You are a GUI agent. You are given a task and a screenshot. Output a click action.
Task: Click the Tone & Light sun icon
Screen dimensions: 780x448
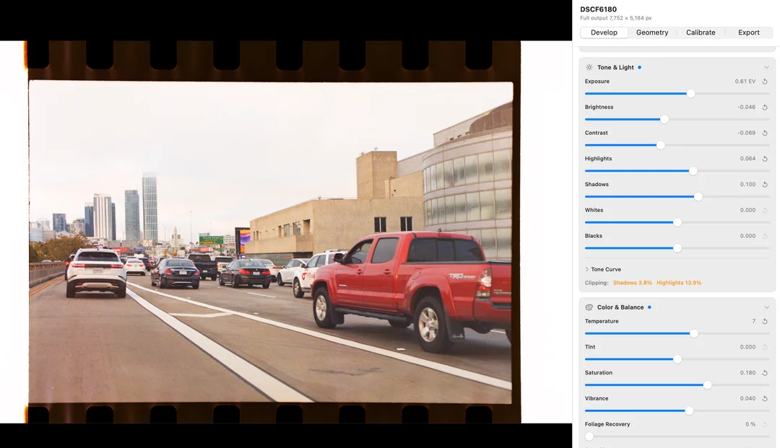click(x=589, y=68)
